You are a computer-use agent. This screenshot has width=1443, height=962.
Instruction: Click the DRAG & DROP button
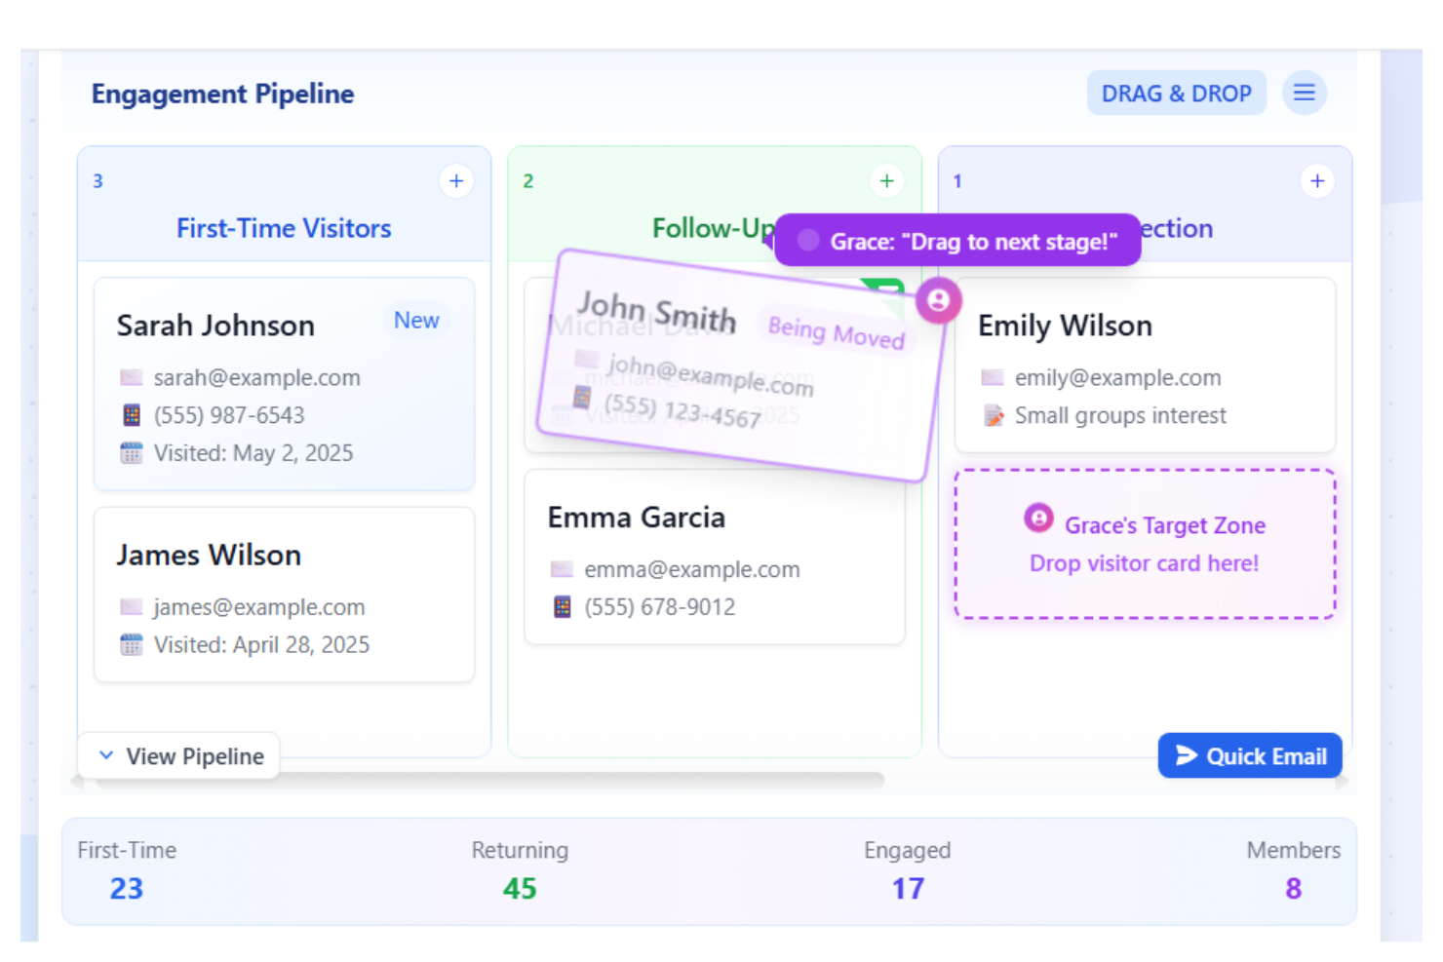(1177, 93)
